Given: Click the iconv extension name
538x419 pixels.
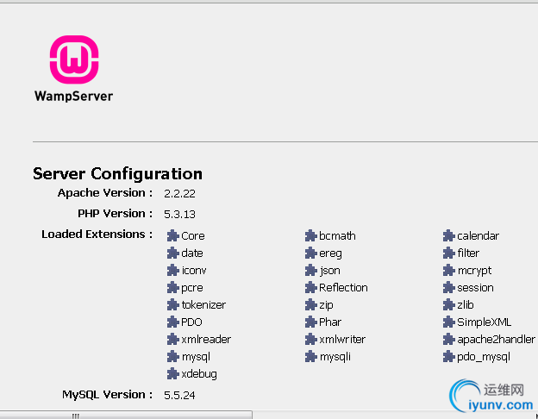Looking at the screenshot, I should pos(194,271).
